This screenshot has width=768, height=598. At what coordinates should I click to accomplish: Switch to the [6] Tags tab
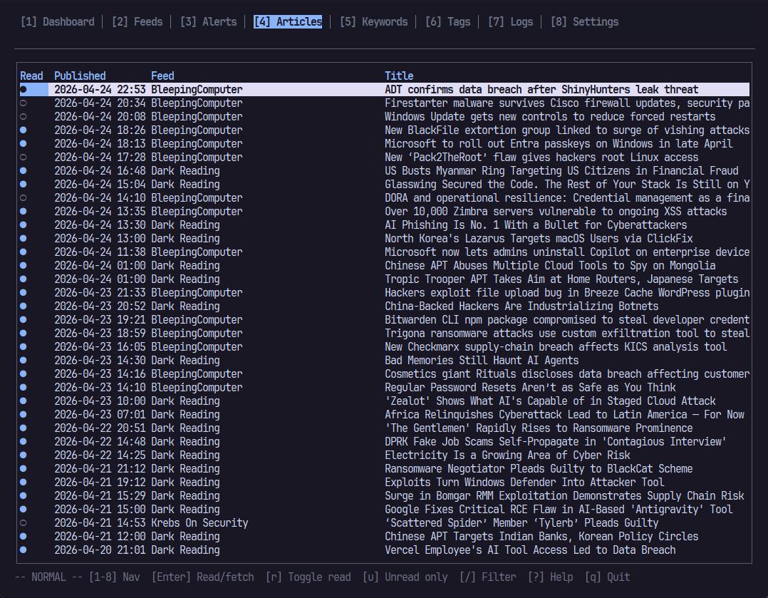[447, 22]
